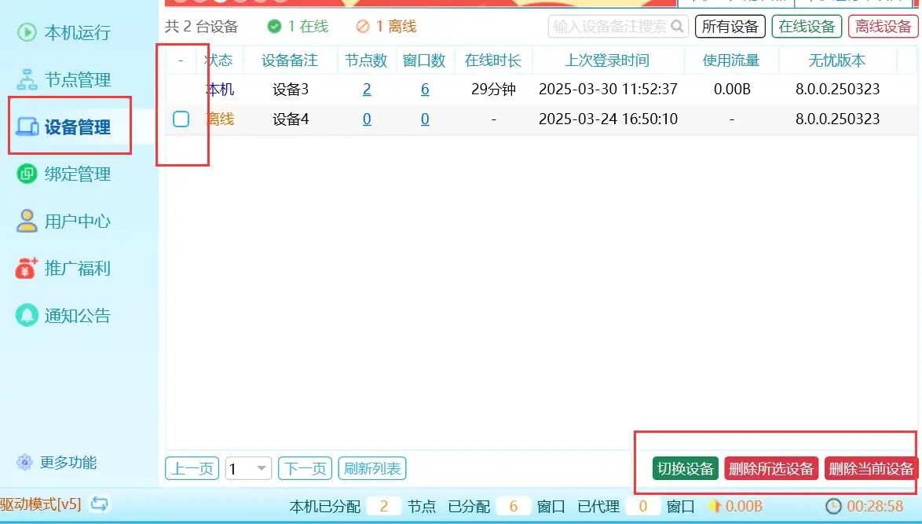Click the 推广福利 gift bag icon
Image resolution: width=922 pixels, height=524 pixels.
pyautogui.click(x=27, y=268)
